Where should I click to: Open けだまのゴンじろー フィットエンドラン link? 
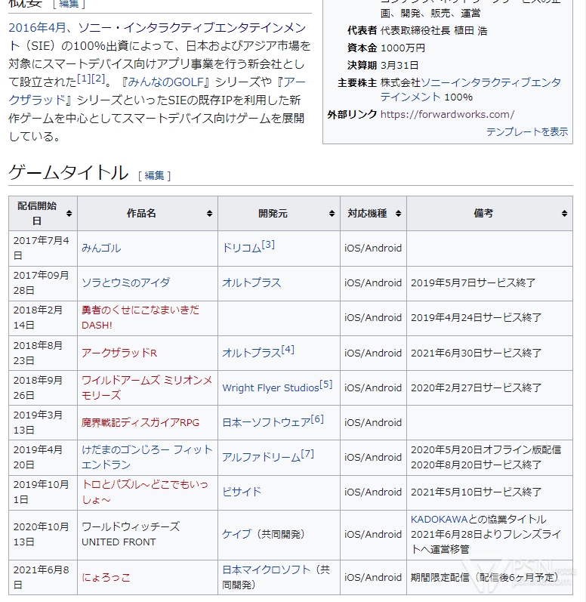[147, 457]
